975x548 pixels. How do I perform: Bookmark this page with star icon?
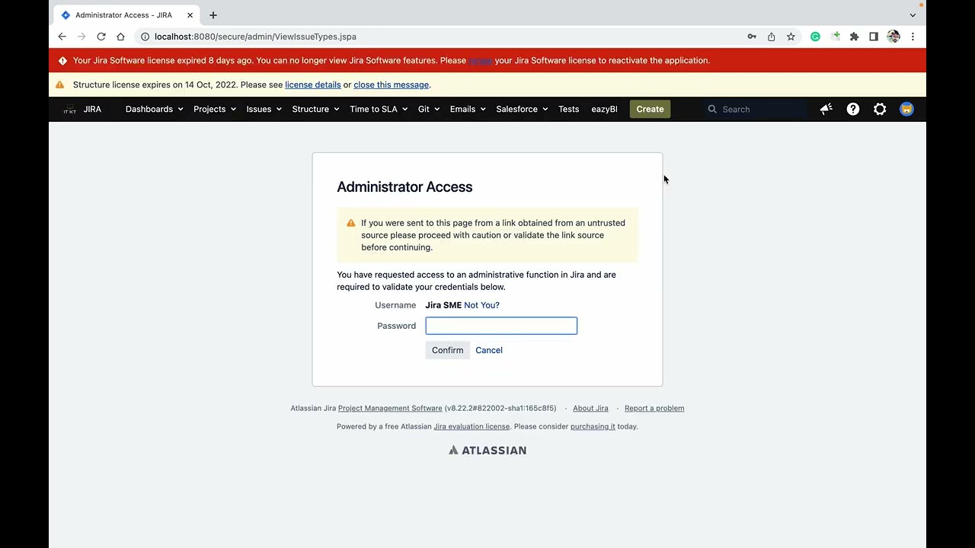point(791,37)
